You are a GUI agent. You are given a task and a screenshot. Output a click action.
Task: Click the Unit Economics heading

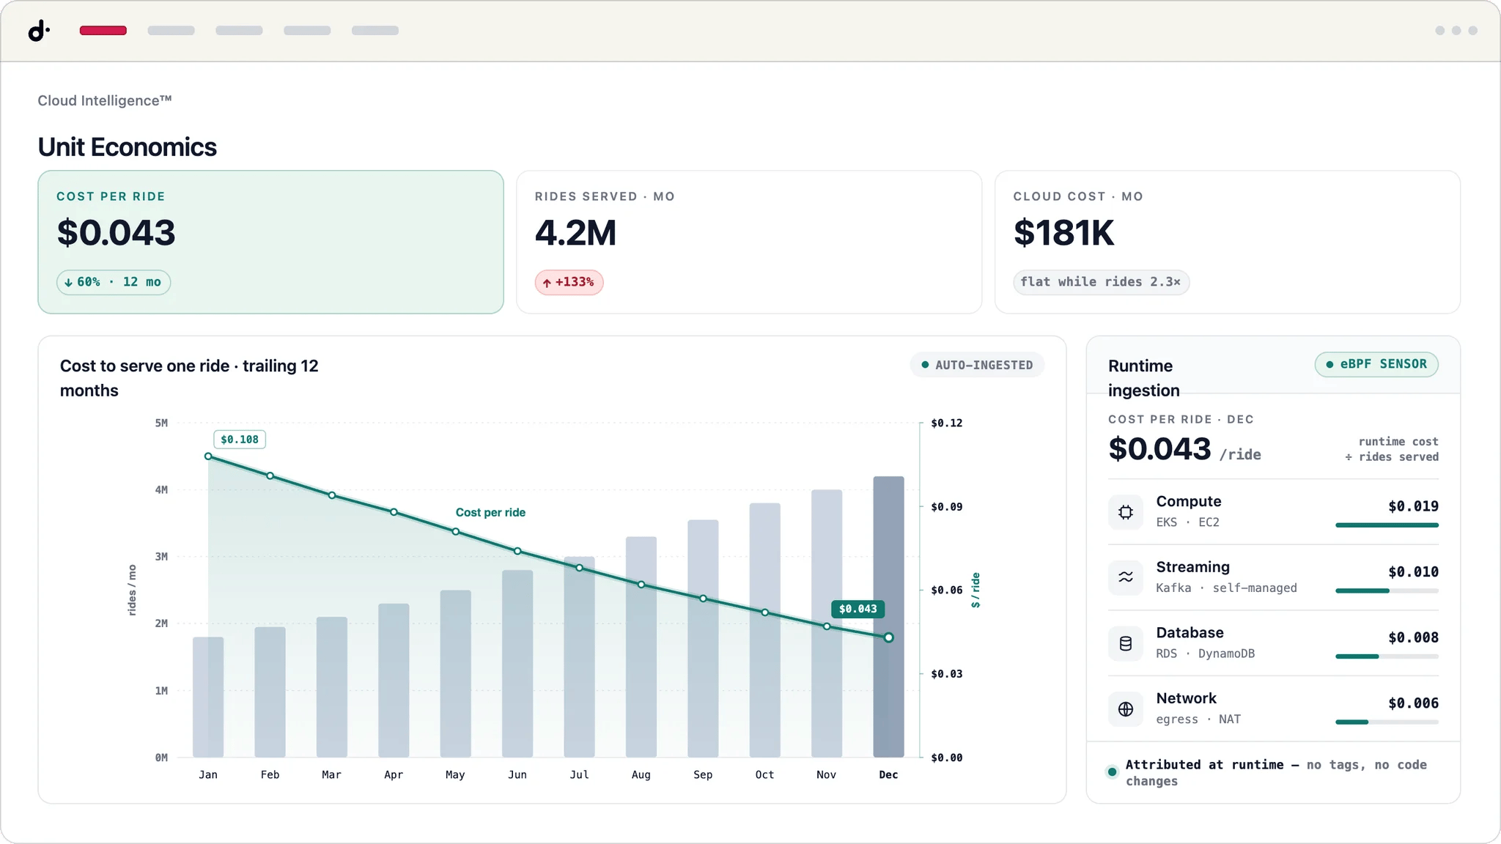pyautogui.click(x=128, y=147)
